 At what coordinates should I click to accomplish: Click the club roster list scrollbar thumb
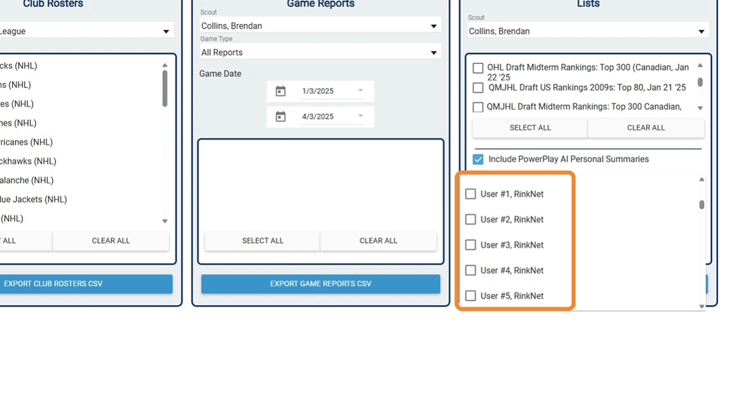tap(165, 88)
